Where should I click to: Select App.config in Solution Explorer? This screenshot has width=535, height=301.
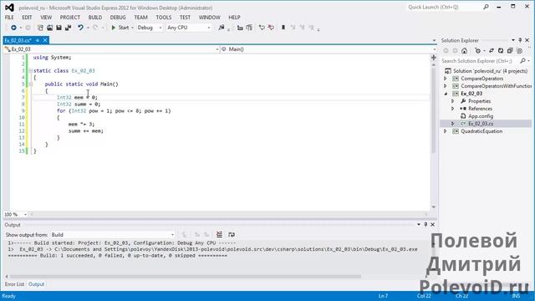point(481,116)
